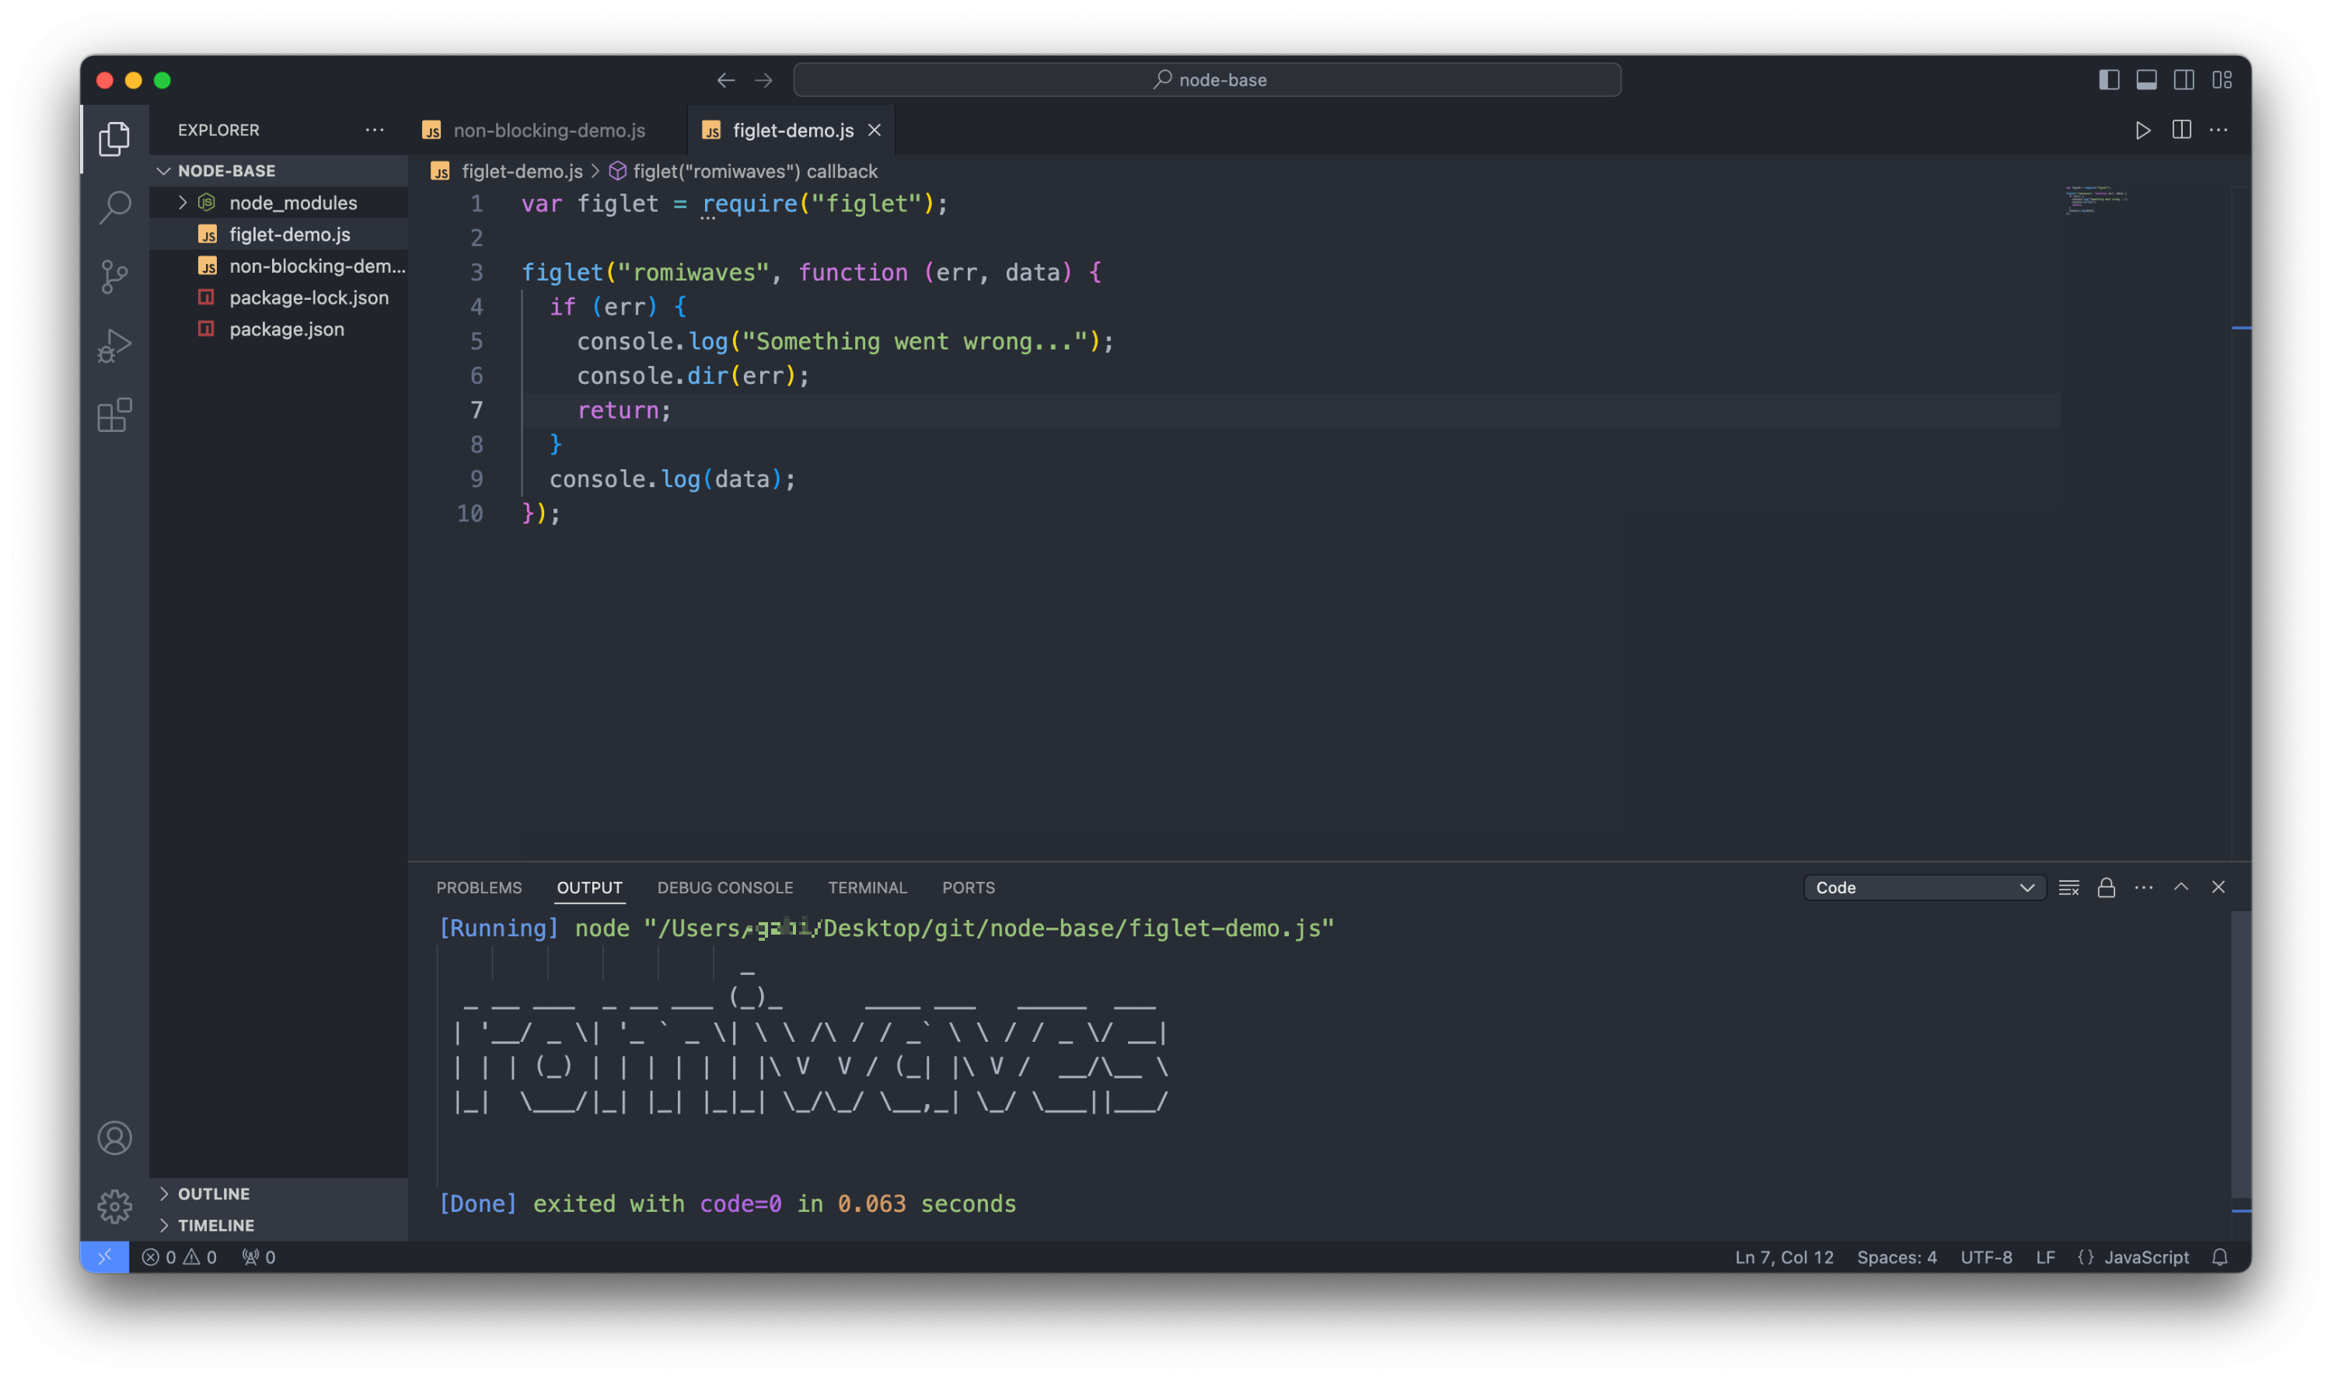Change indentation from Spaces: 4
This screenshot has height=1379, width=2332.
(x=1896, y=1256)
